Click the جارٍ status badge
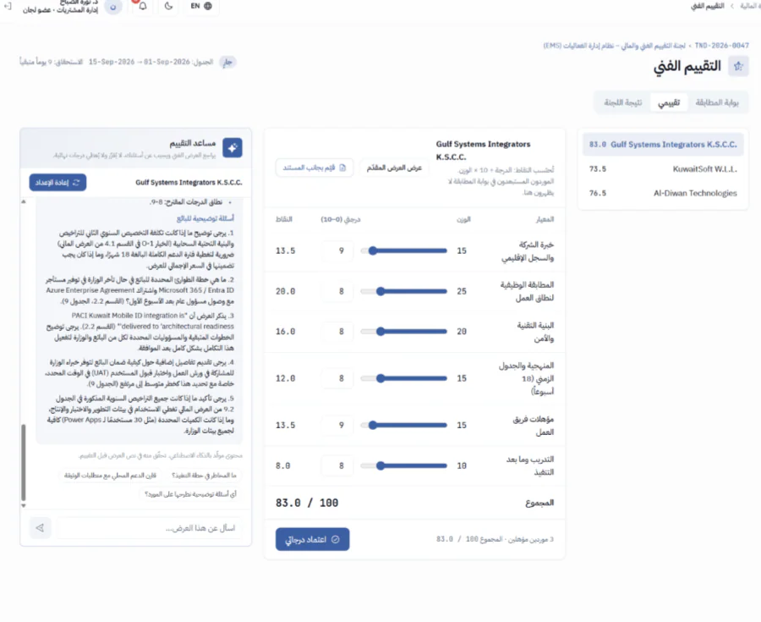The image size is (761, 622). click(x=227, y=62)
